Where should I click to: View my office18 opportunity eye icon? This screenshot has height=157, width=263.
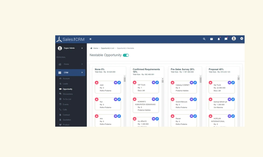coord(154,119)
